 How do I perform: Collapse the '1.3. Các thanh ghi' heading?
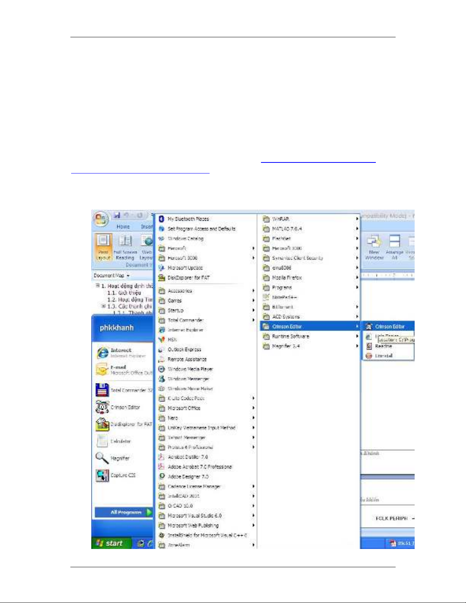[x=103, y=306]
